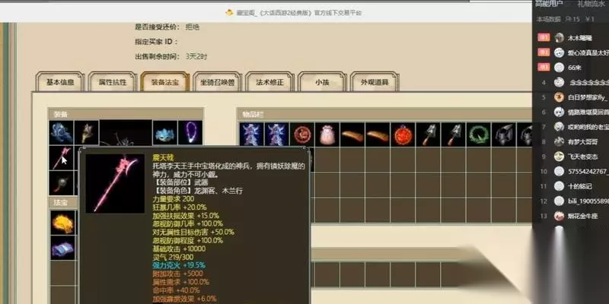
Task: Switch to the 礼物流水 tab
Action: [591, 4]
